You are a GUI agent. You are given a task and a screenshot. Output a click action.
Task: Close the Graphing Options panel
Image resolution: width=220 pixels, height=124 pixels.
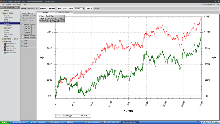point(35,13)
